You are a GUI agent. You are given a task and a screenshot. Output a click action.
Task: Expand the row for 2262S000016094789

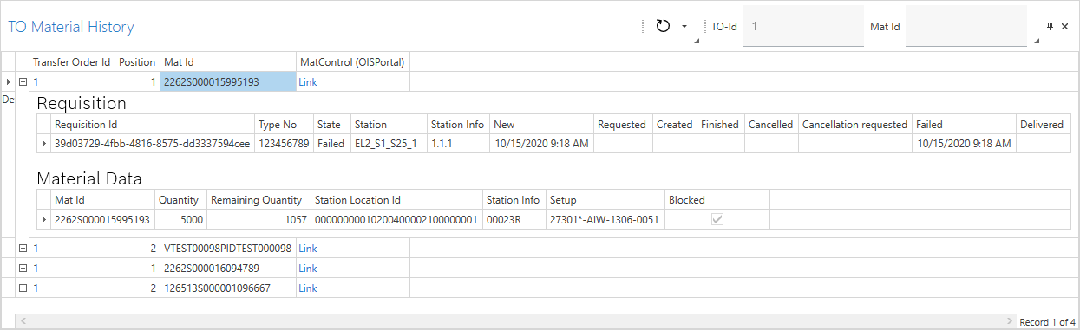[x=23, y=268]
